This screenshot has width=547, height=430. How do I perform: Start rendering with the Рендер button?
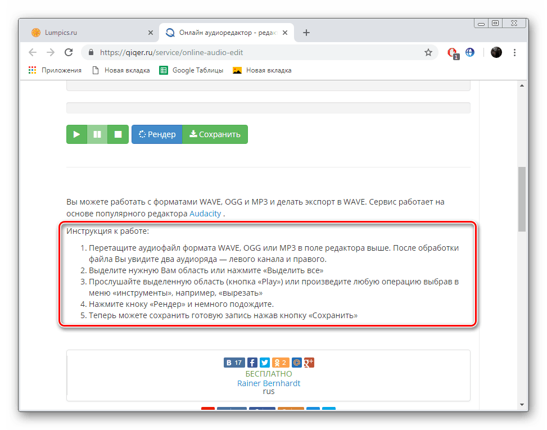pyautogui.click(x=157, y=134)
